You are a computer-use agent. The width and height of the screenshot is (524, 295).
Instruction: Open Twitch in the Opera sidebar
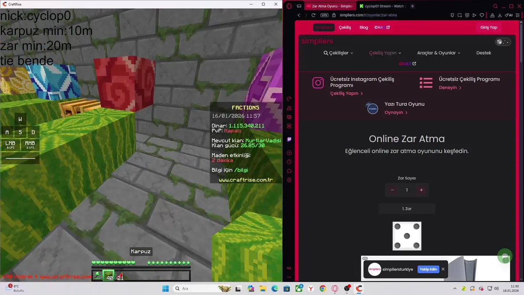289,139
